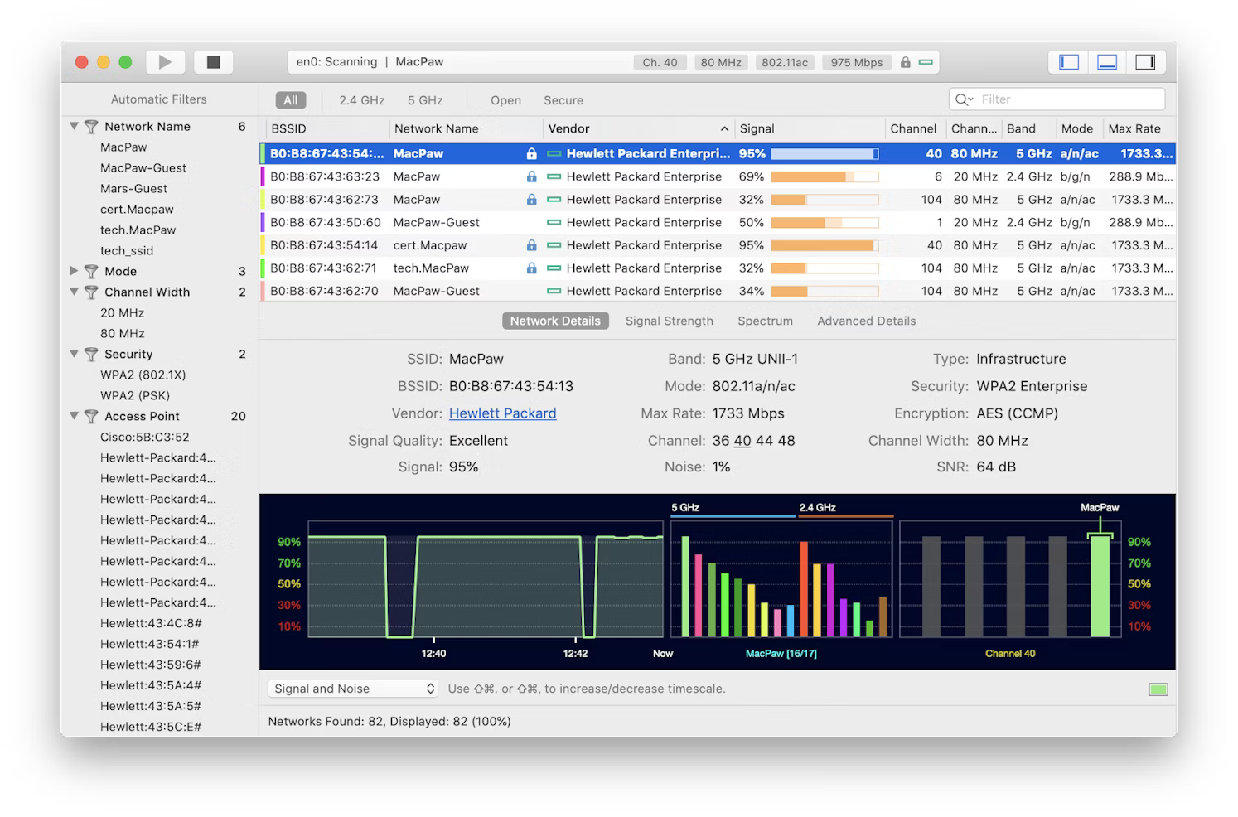
Task: Click lock icon on selected MacPaw row
Action: tap(532, 153)
